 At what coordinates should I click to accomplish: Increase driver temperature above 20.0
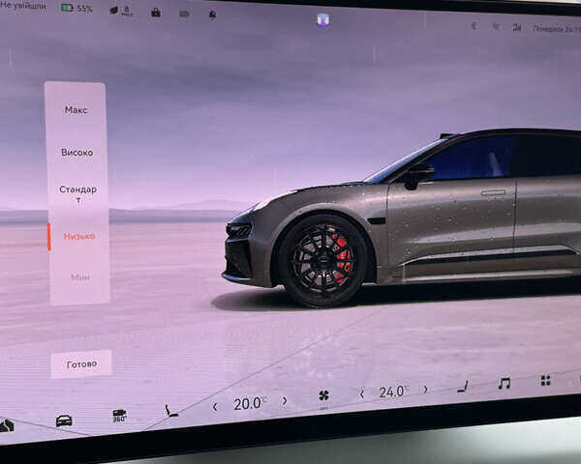[x=284, y=401]
